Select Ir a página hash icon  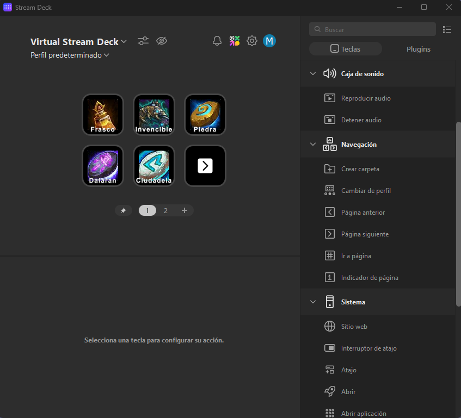click(x=330, y=255)
